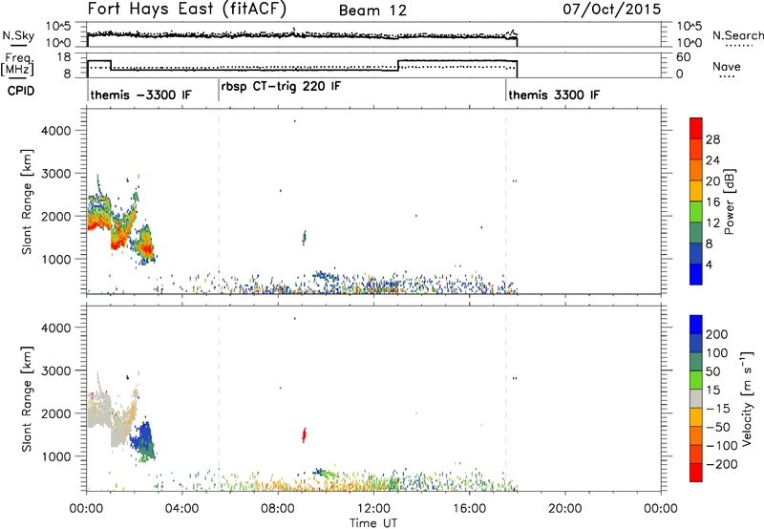Click the "4" value on the power colorbar
764x529 pixels.
point(710,264)
